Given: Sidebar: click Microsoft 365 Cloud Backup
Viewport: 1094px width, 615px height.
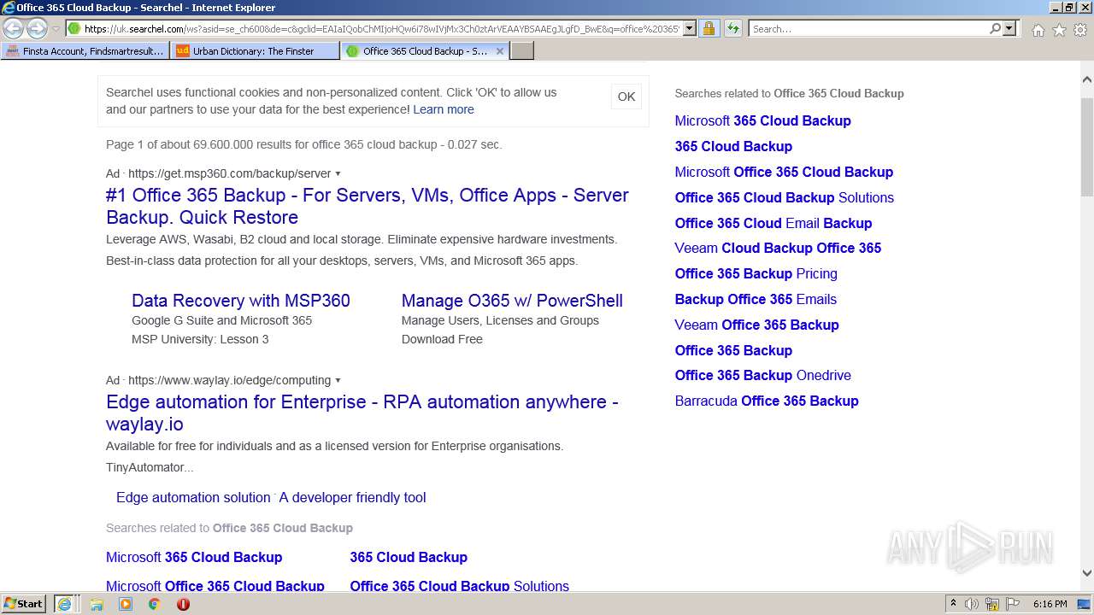Looking at the screenshot, I should point(763,120).
